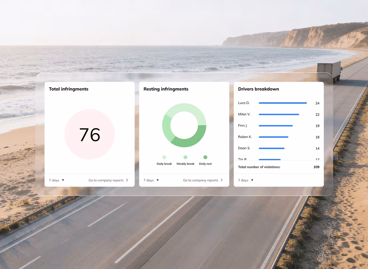Click the total number of violations value 109
The width and height of the screenshot is (368, 269).
[x=316, y=167]
